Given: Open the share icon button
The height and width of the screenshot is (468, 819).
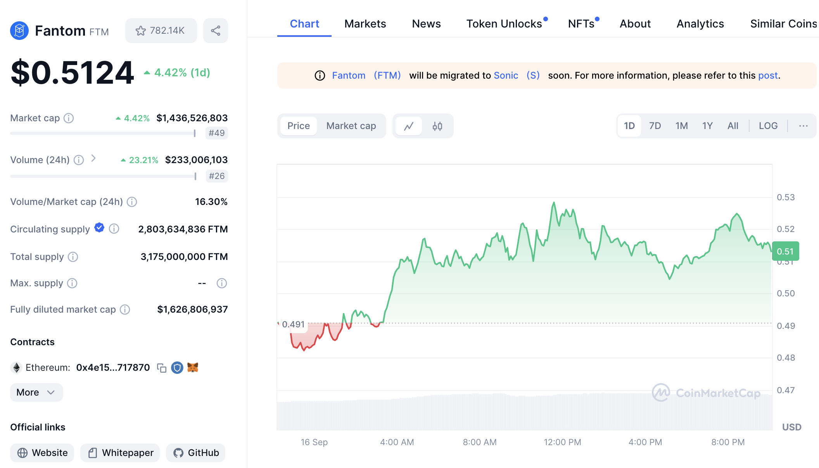Looking at the screenshot, I should 216,31.
